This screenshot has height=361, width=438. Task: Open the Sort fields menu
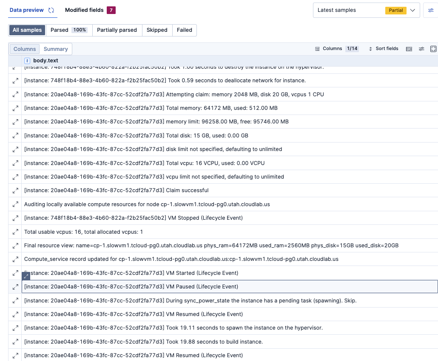pos(384,49)
